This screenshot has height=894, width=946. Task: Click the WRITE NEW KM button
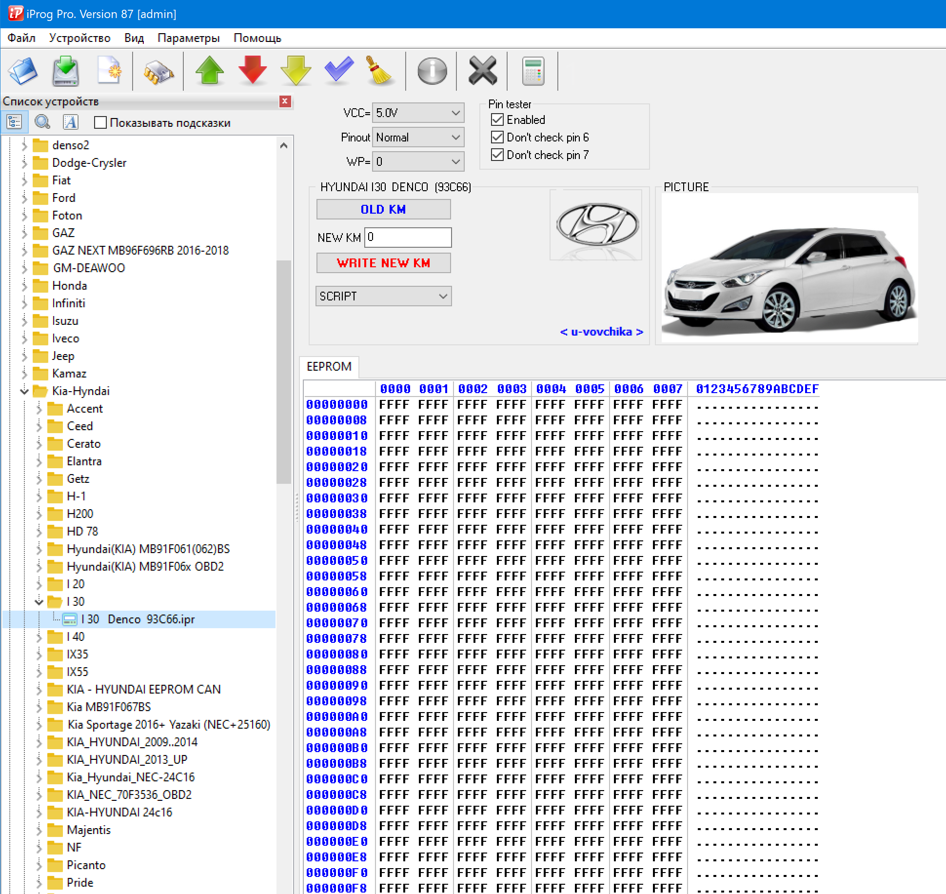[383, 263]
